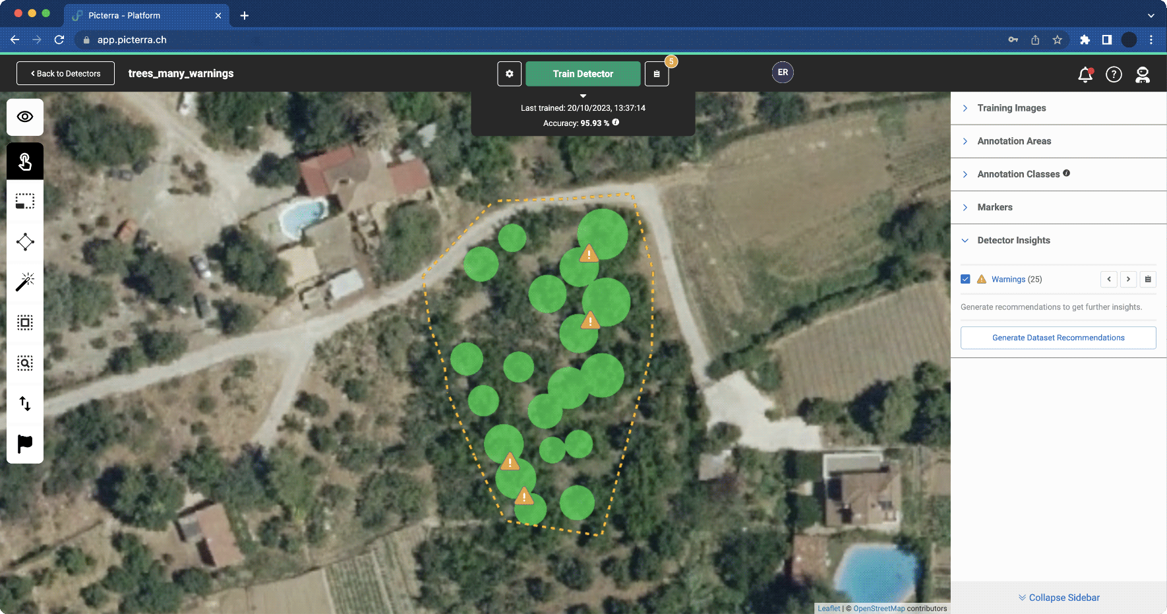Open the ER user avatar
The height and width of the screenshot is (614, 1167).
(x=783, y=73)
